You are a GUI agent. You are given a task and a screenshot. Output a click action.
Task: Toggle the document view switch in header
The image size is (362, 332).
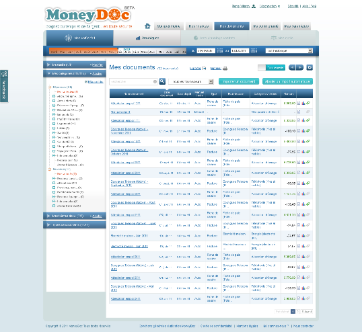click(272, 68)
